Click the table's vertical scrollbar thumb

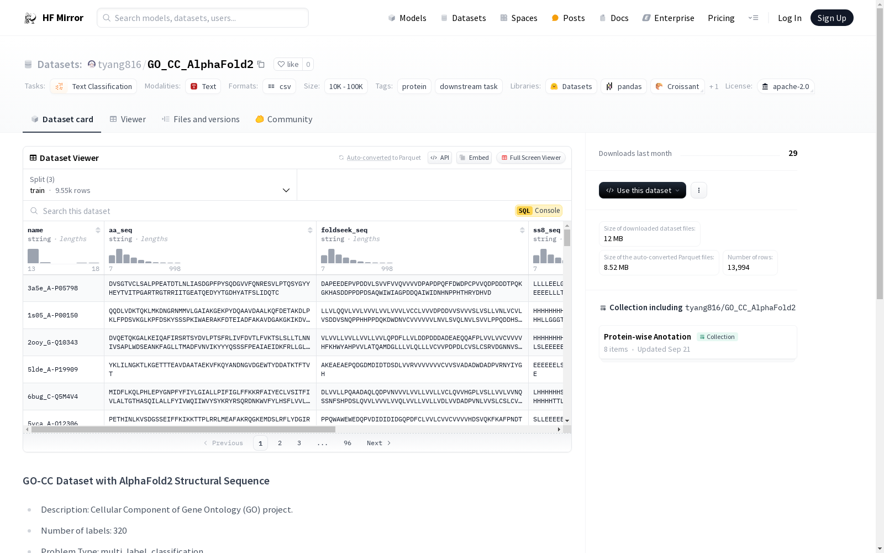click(x=567, y=238)
